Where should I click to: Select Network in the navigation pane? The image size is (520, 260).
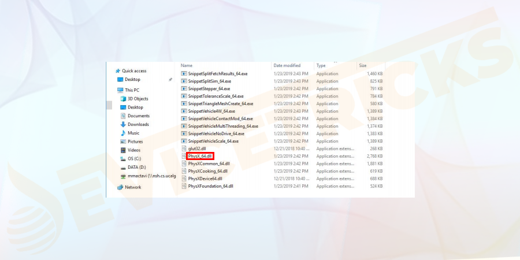coord(133,187)
